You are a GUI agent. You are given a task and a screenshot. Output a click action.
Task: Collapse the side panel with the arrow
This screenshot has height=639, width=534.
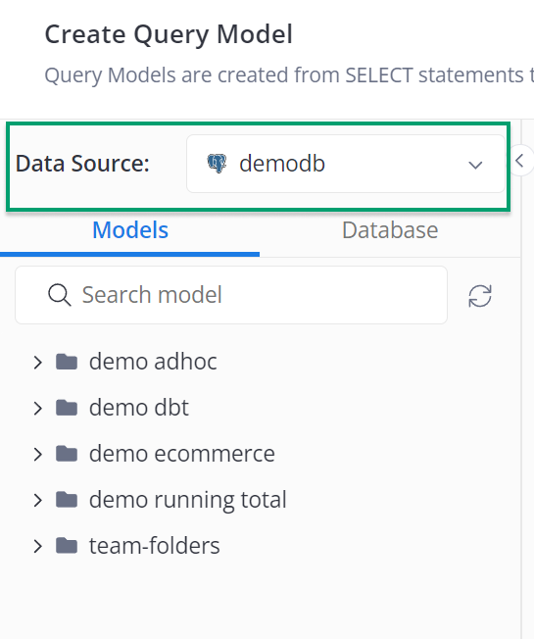[519, 160]
